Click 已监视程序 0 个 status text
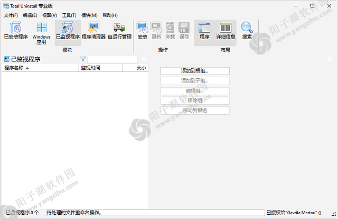Image resolution: width=338 pixels, height=219 pixels. [22, 213]
